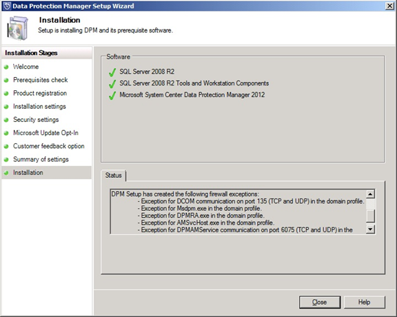
Task: Open the Microsoft Update Opt-In stage
Action: point(45,133)
